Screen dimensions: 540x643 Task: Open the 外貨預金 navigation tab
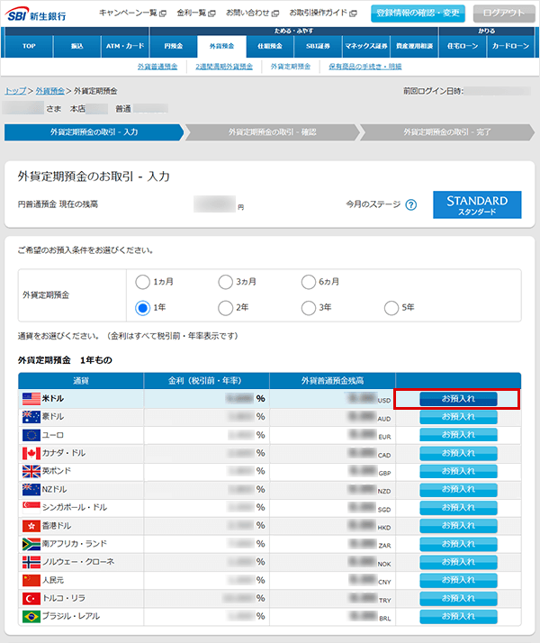click(x=220, y=45)
